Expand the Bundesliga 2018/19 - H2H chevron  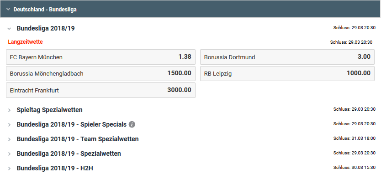tap(9, 169)
